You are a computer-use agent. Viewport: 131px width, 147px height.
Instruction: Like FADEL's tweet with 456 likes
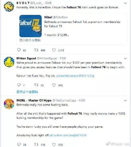point(54,145)
